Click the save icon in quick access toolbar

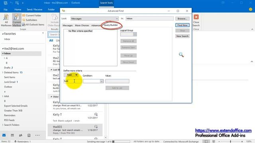click(x=5, y=3)
